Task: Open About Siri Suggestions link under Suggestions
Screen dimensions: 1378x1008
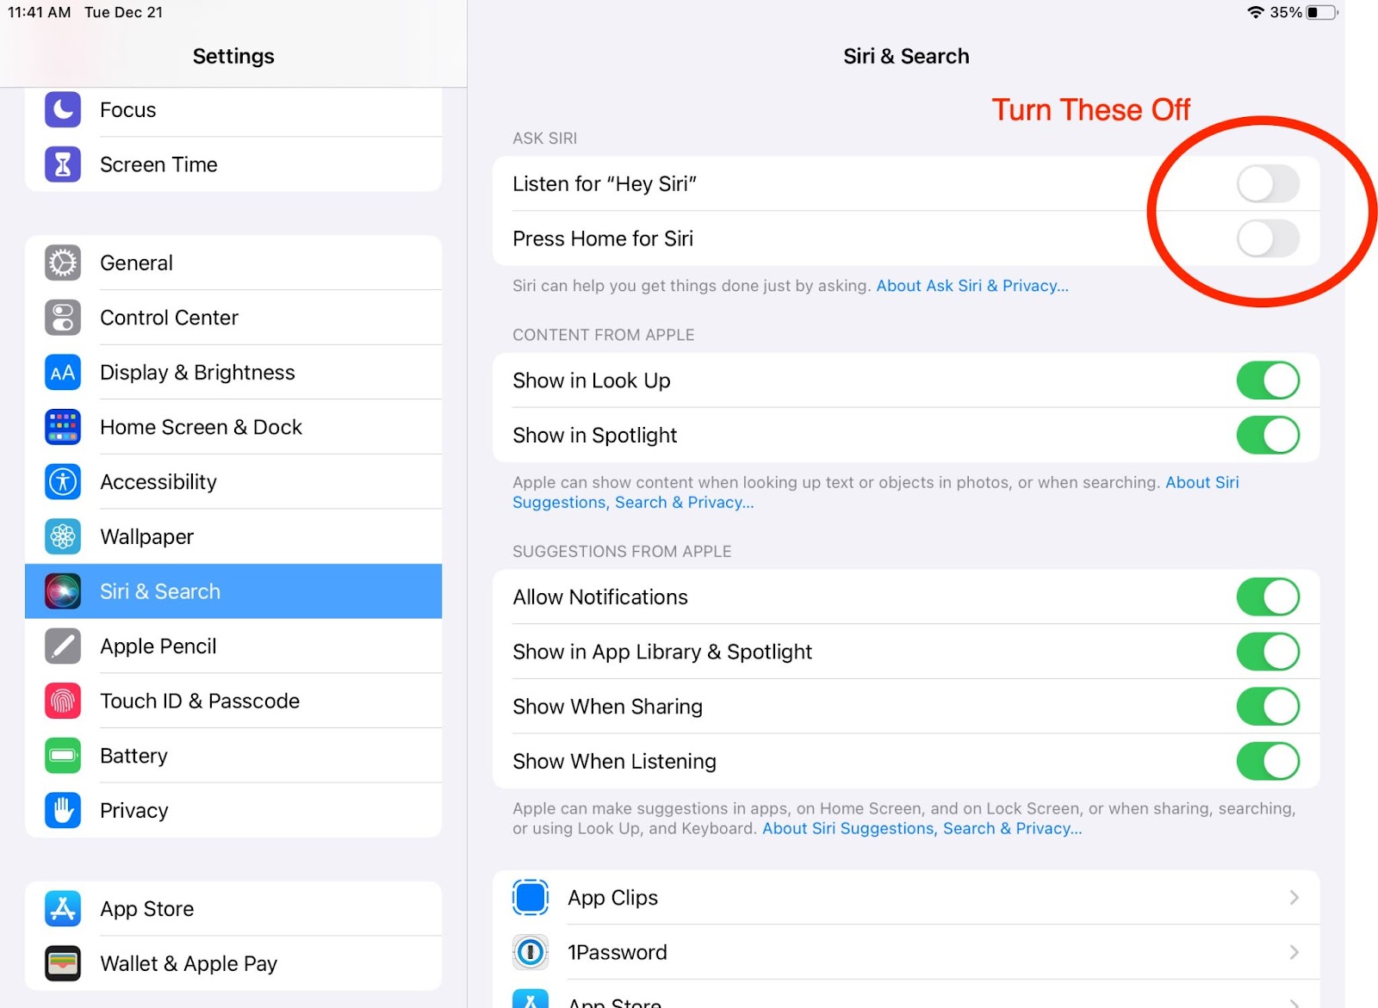Action: (x=922, y=829)
